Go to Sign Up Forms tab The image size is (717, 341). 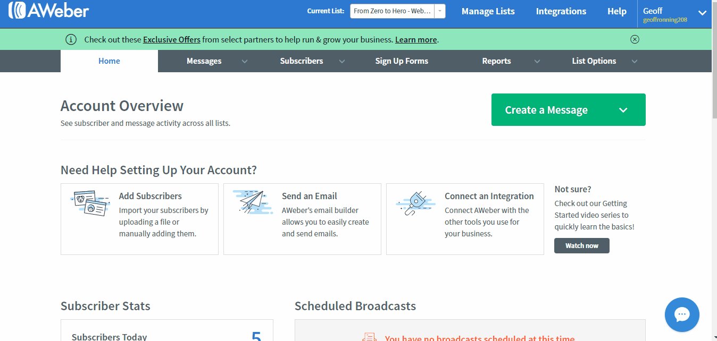click(x=402, y=61)
